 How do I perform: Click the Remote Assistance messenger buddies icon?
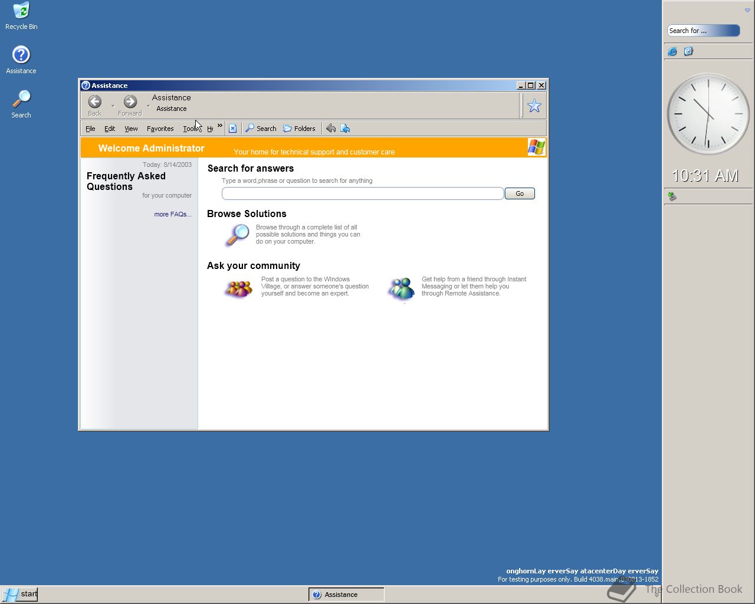click(x=401, y=288)
